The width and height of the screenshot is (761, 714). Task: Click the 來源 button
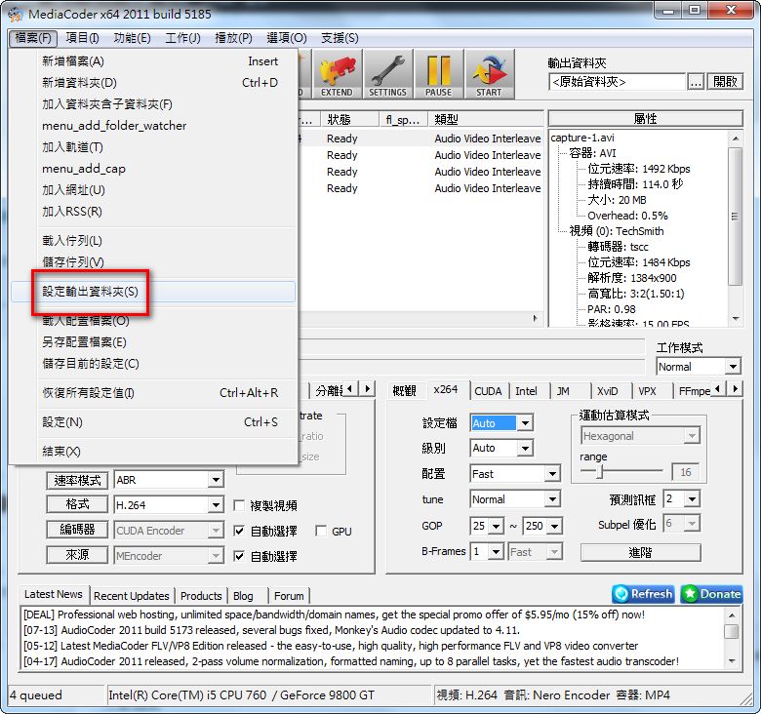coord(77,554)
